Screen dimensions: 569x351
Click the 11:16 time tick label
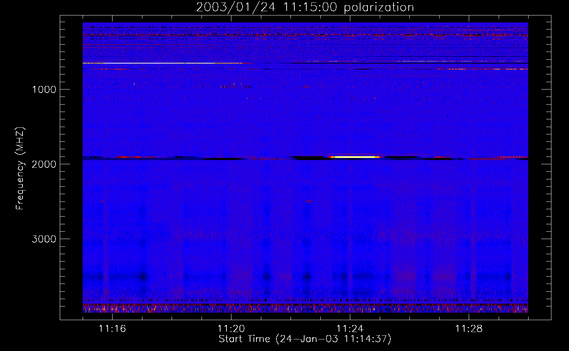[x=113, y=329]
